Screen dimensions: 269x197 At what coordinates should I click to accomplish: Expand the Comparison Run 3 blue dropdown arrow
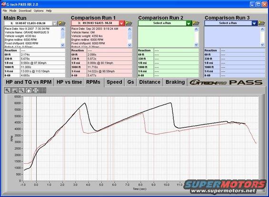pos(255,23)
